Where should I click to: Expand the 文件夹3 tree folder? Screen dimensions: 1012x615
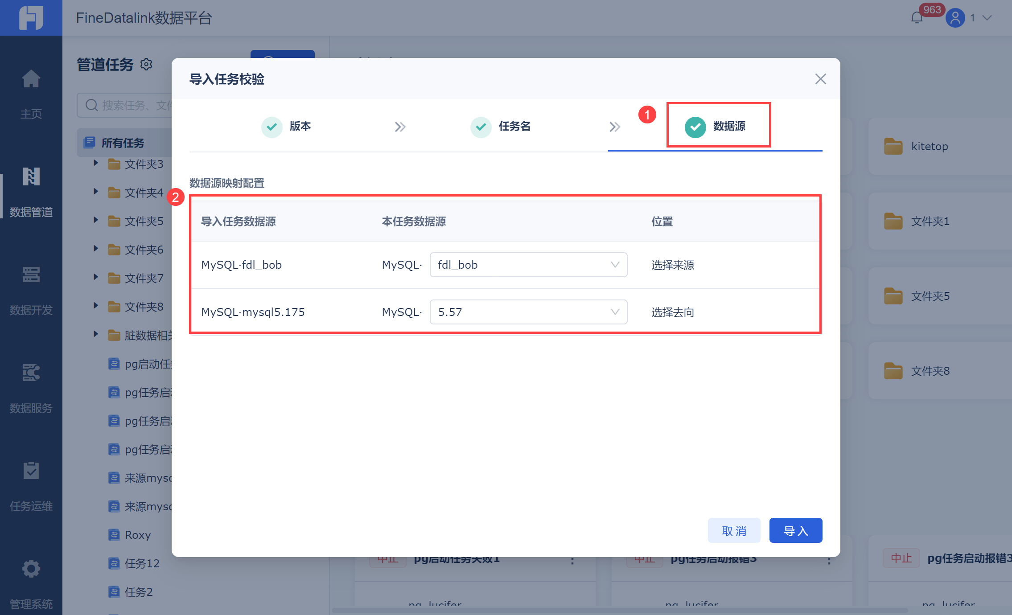click(x=95, y=163)
